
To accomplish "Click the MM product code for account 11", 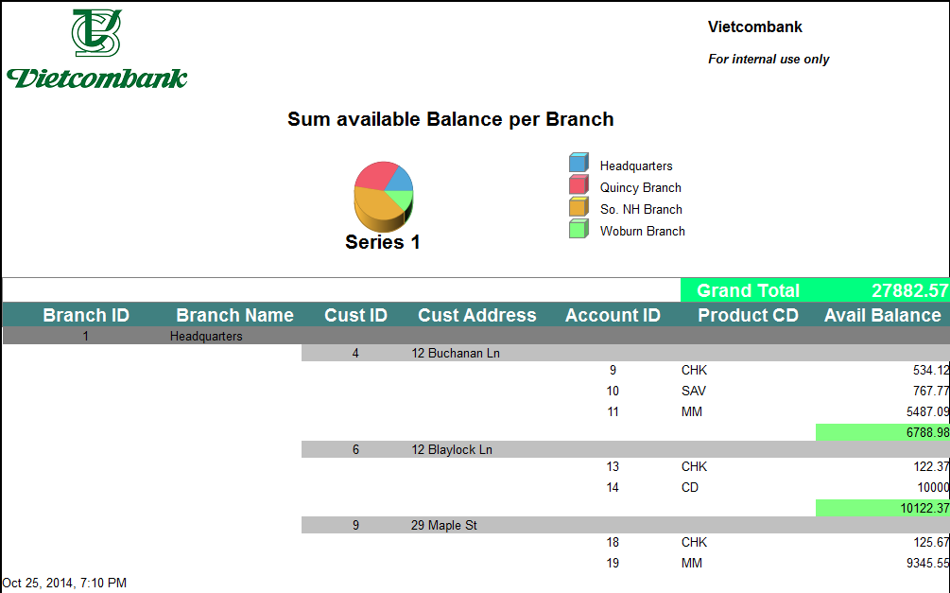I will pos(692,411).
